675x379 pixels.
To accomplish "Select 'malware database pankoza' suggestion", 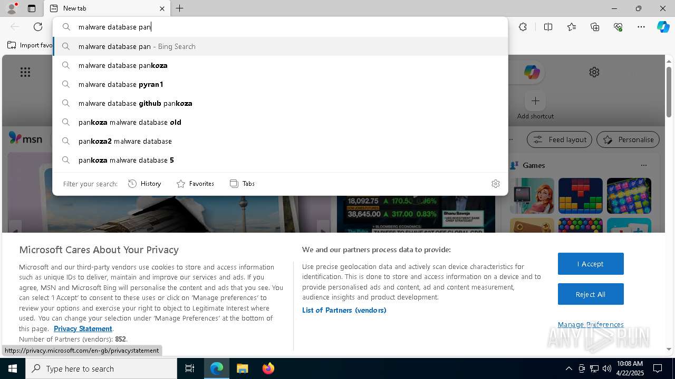I will [x=280, y=65].
